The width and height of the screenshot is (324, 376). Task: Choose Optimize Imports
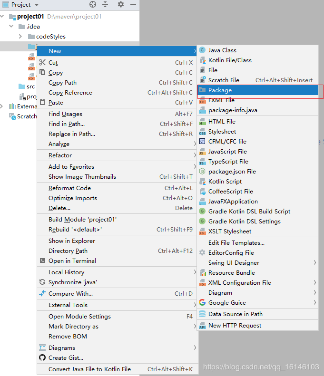pos(117,198)
